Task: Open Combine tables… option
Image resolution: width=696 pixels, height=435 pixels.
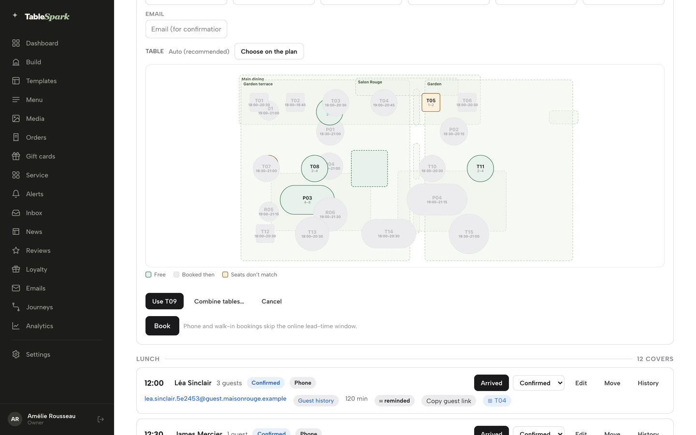Action: point(219,301)
